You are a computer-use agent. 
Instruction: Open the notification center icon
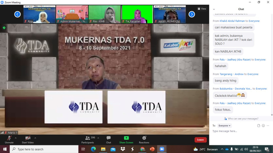[267, 149]
